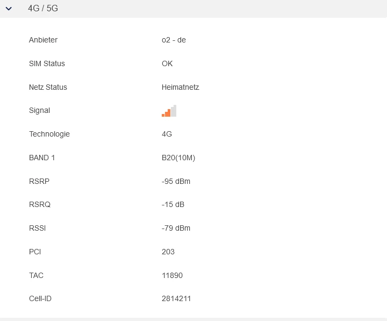
Task: Click the 4G / 5G section header title
Action: pyautogui.click(x=43, y=9)
